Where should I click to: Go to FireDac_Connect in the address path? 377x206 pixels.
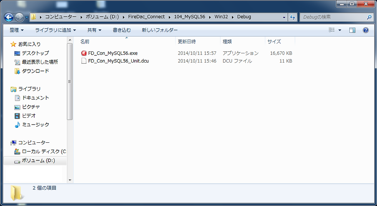(147, 17)
